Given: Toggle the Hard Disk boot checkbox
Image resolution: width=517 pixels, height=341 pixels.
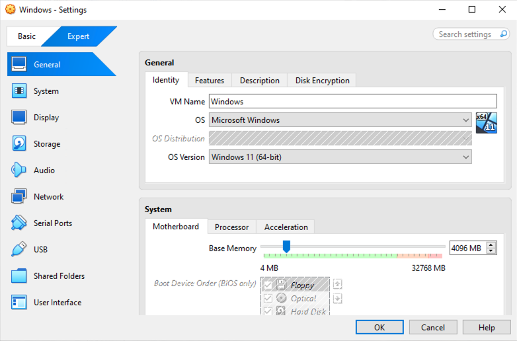Looking at the screenshot, I should coord(268,311).
